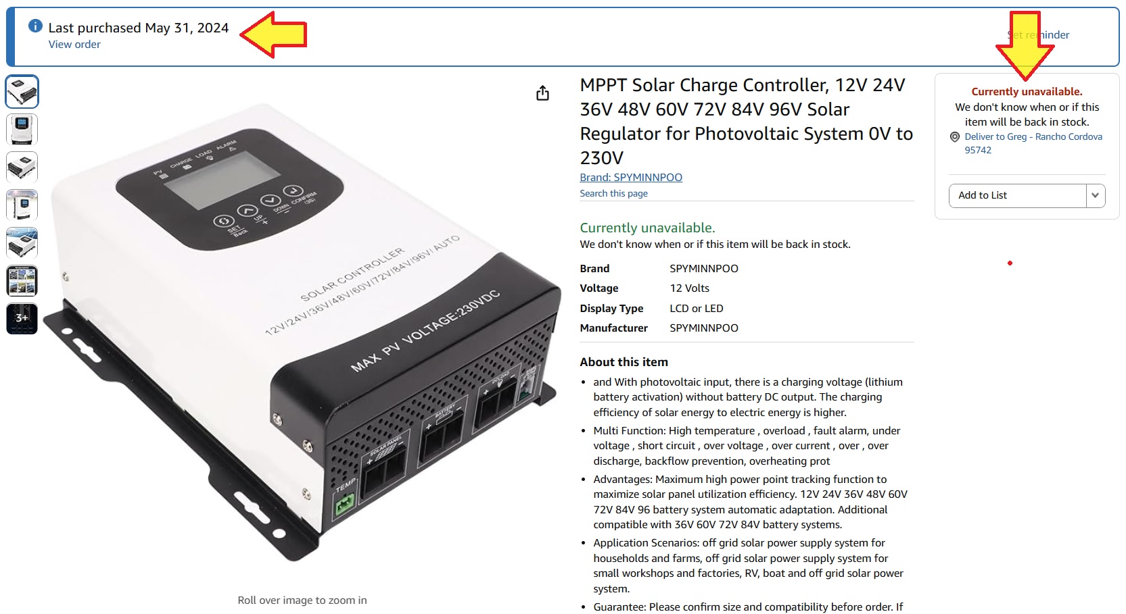The width and height of the screenshot is (1126, 614).
Task: Click the Set reminder link
Action: coord(1038,35)
